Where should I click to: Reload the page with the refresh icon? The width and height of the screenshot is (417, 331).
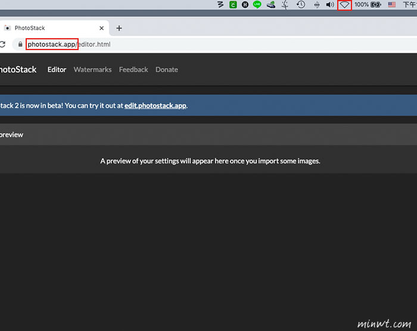click(2, 44)
